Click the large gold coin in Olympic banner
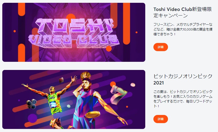The width and height of the screenshot is (218, 132). (x=93, y=114)
